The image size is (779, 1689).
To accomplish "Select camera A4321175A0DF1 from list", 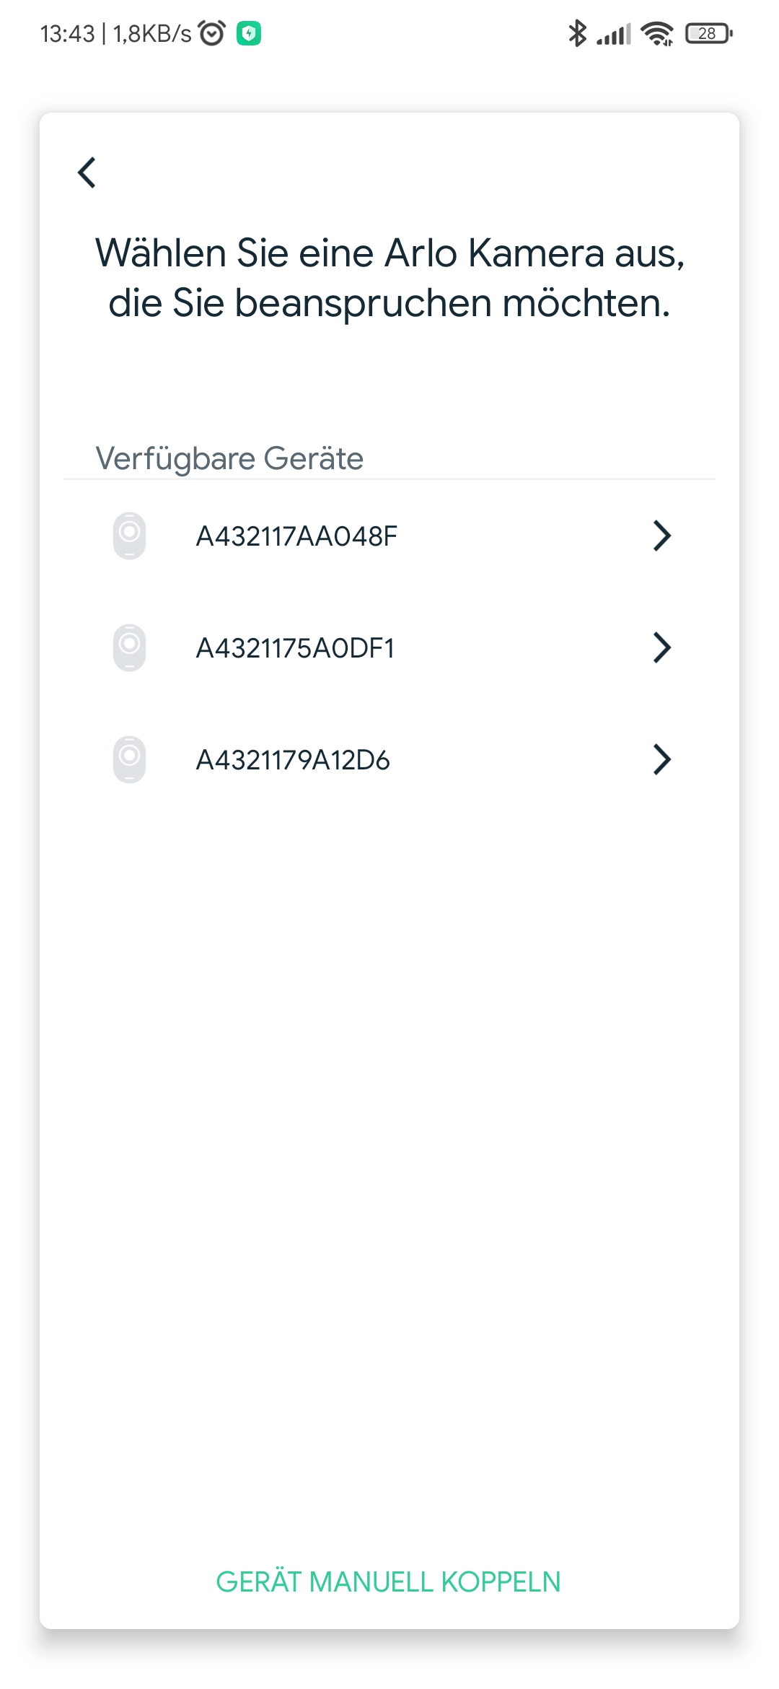I will 295,648.
